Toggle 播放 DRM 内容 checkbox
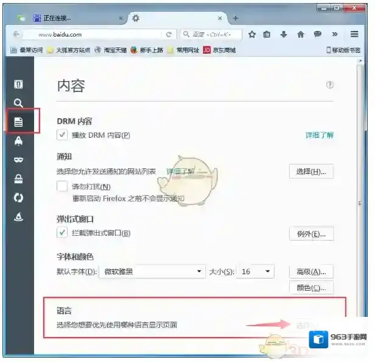 [x=62, y=135]
